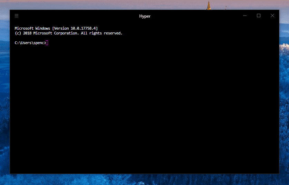Viewport: 289px width, 185px height.
Task: Click the C:\Users\spenc> prompt text
Action: tap(30, 43)
